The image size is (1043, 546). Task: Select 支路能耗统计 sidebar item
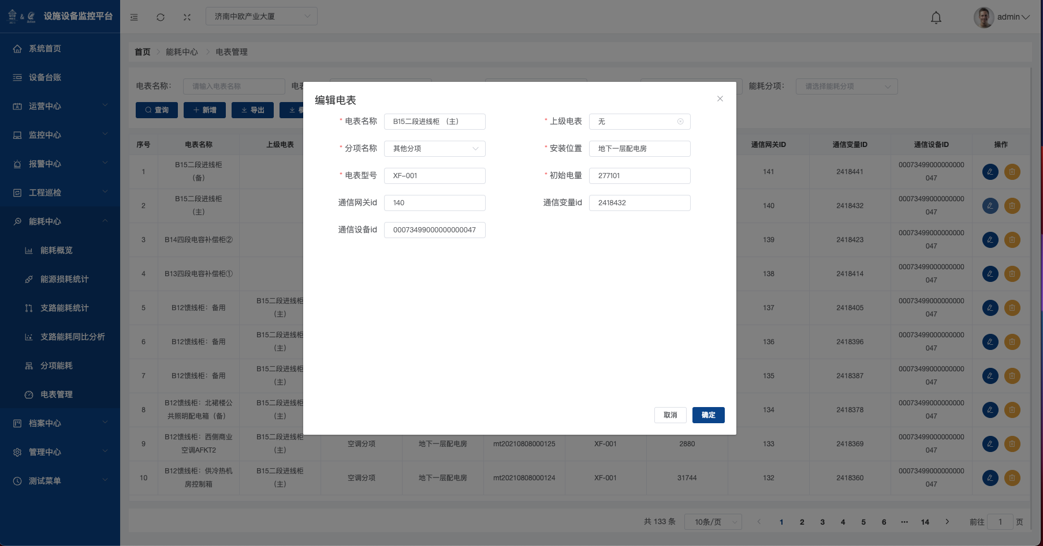(x=64, y=308)
